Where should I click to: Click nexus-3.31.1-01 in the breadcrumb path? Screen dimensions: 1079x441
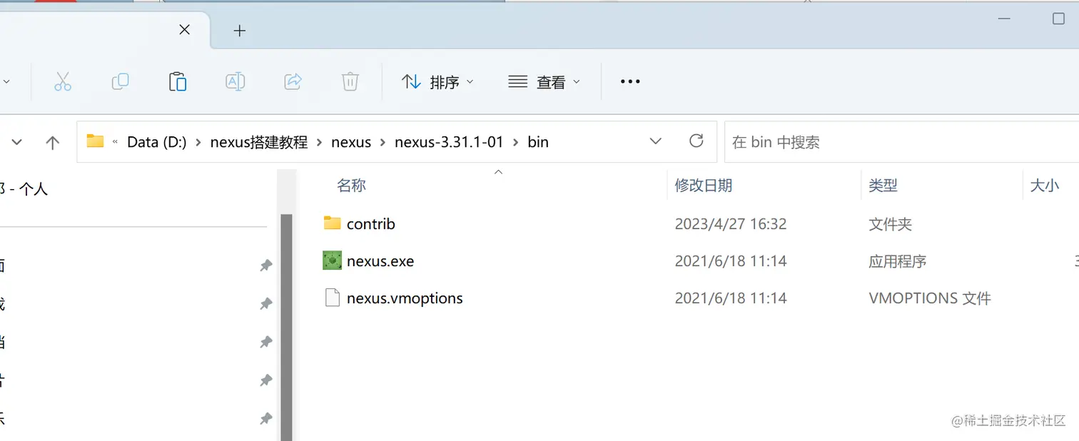(x=449, y=142)
